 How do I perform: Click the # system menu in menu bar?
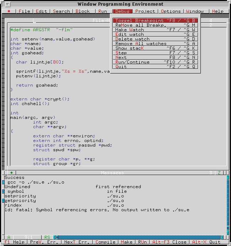click(9, 11)
